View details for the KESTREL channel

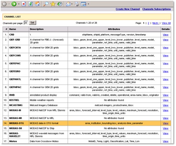166,100
